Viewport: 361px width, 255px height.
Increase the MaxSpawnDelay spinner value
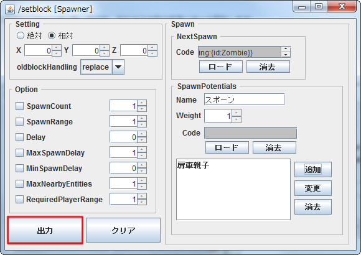pyautogui.click(x=142, y=150)
